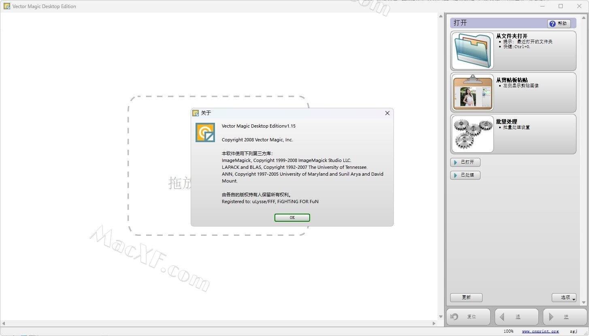Confirm the About dialog with OK
Viewport: 589px width, 336px height.
pyautogui.click(x=292, y=218)
